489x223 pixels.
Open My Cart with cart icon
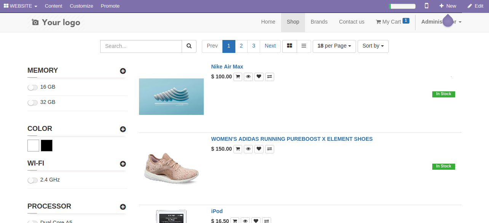392,22
